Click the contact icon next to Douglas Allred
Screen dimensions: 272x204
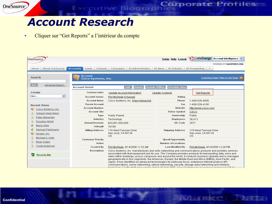point(32,121)
